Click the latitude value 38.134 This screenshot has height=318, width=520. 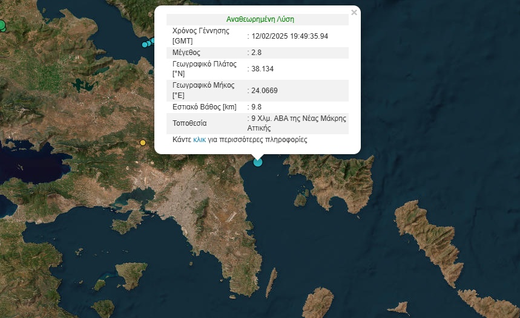[263, 69]
